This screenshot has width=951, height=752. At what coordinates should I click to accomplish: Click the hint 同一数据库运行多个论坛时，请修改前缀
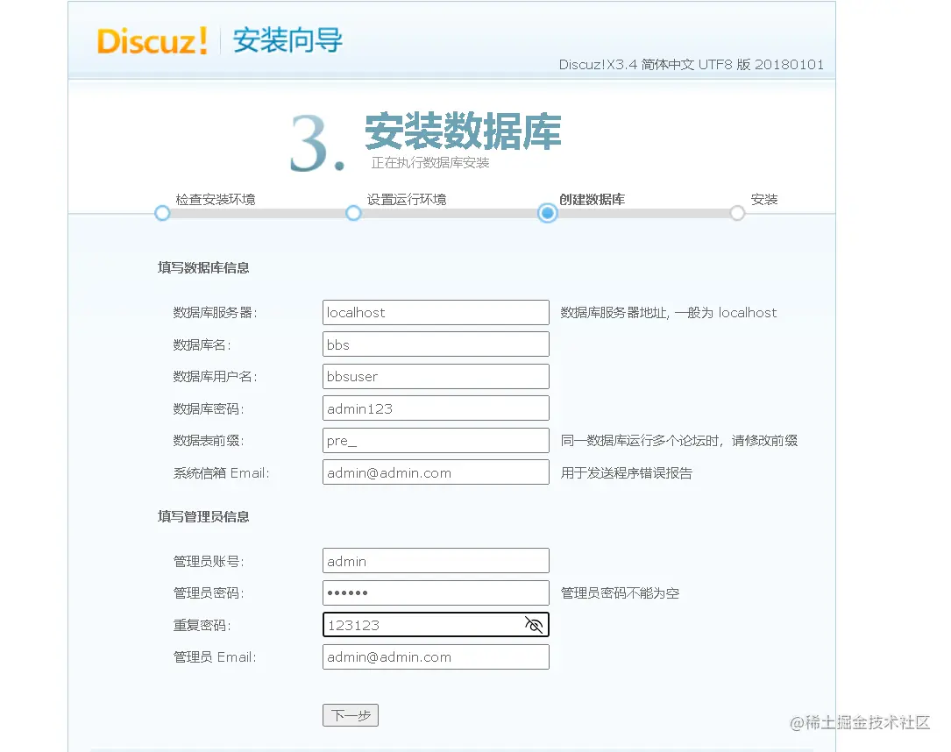[x=679, y=440]
